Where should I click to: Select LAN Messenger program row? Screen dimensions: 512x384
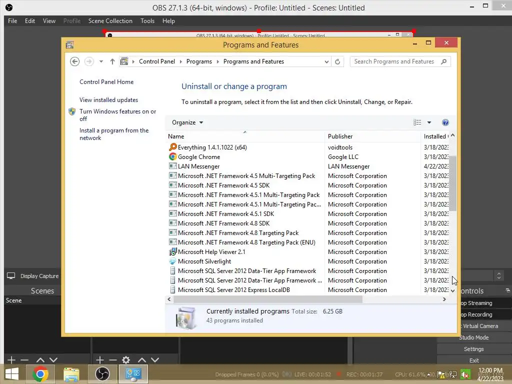click(307, 166)
